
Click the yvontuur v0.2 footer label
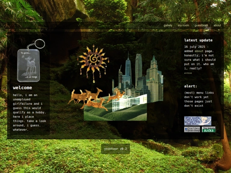click(x=115, y=149)
